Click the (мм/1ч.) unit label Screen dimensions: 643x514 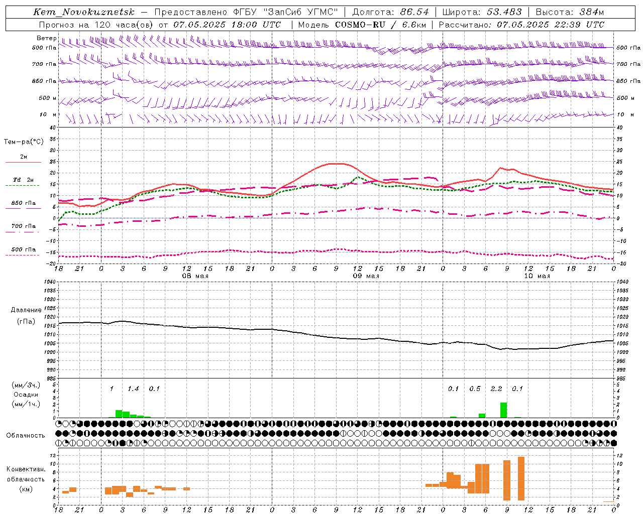point(26,404)
